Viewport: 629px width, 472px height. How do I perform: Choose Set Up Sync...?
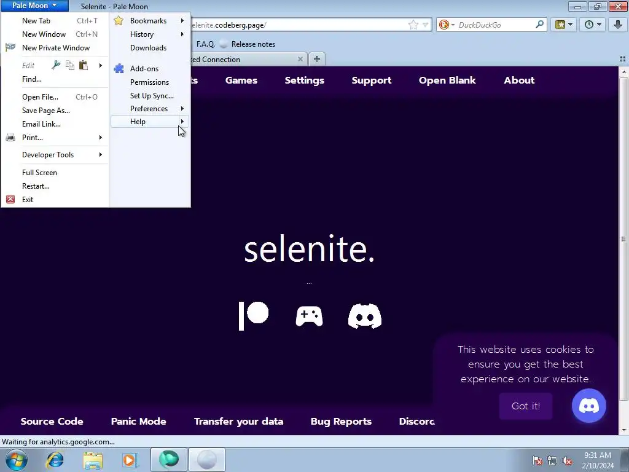150,95
